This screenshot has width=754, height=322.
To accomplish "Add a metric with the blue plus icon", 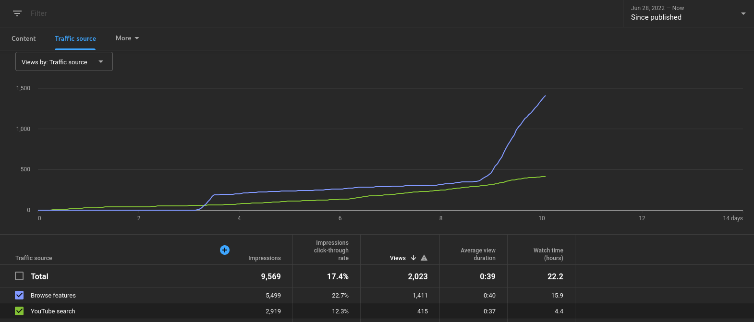I will [x=224, y=250].
